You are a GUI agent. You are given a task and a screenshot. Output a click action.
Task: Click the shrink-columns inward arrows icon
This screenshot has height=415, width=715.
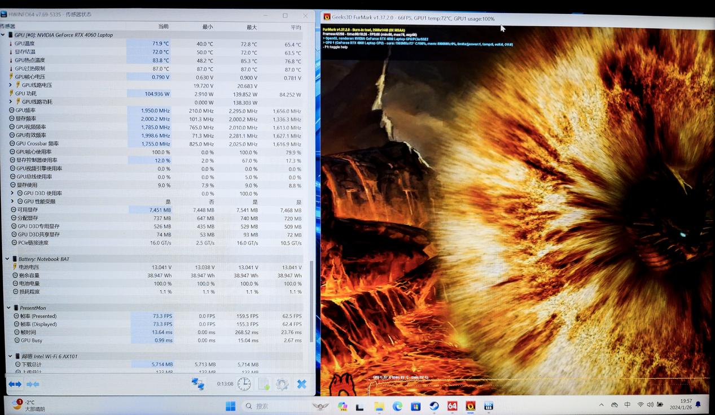click(x=33, y=384)
